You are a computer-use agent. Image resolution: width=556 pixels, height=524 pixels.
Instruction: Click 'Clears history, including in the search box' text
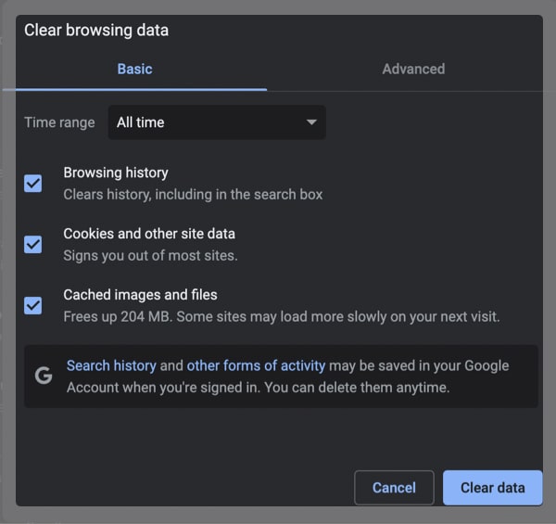click(x=193, y=195)
